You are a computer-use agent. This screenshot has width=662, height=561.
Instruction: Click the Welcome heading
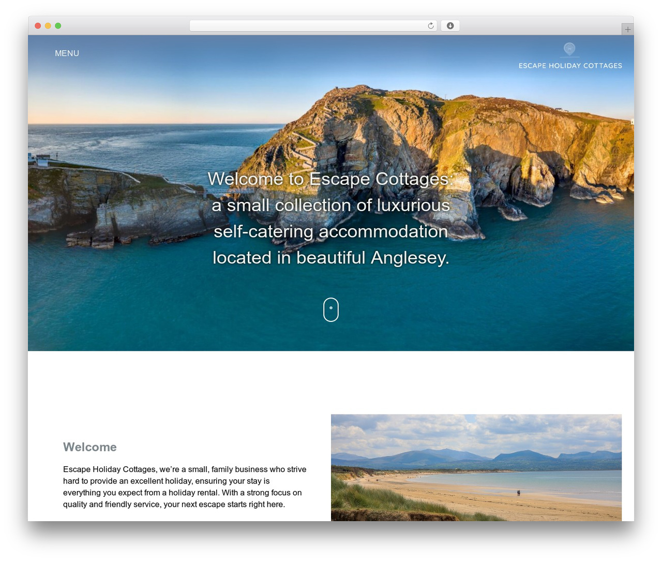pyautogui.click(x=90, y=447)
